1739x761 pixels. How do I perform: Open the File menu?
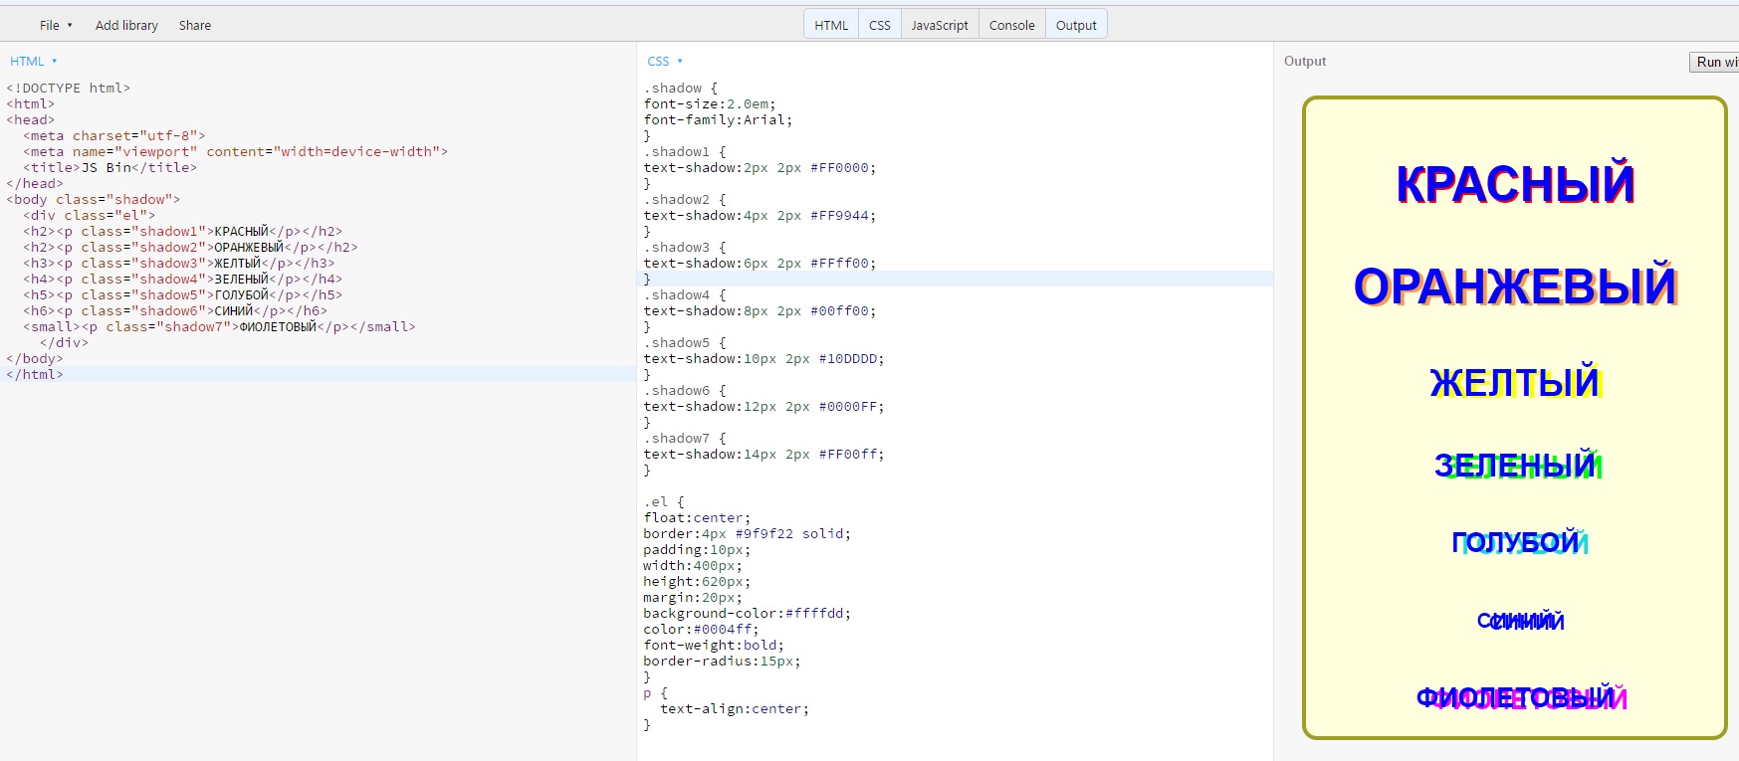point(56,25)
